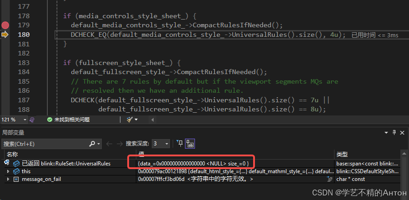Click the Locals vertical scrollbar up arrow
Image resolution: width=409 pixels, height=200 pixels.
(x=404, y=155)
